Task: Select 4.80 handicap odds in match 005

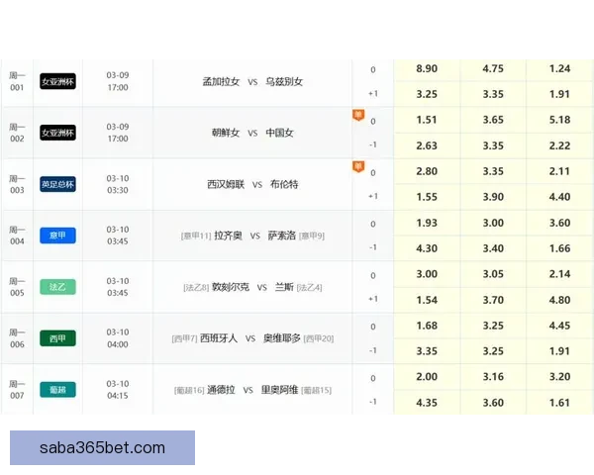Action: [559, 300]
